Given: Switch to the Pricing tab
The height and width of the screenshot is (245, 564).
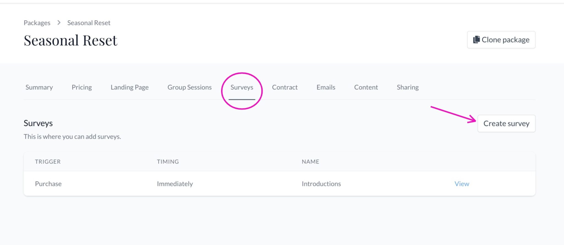Looking at the screenshot, I should coord(82,87).
